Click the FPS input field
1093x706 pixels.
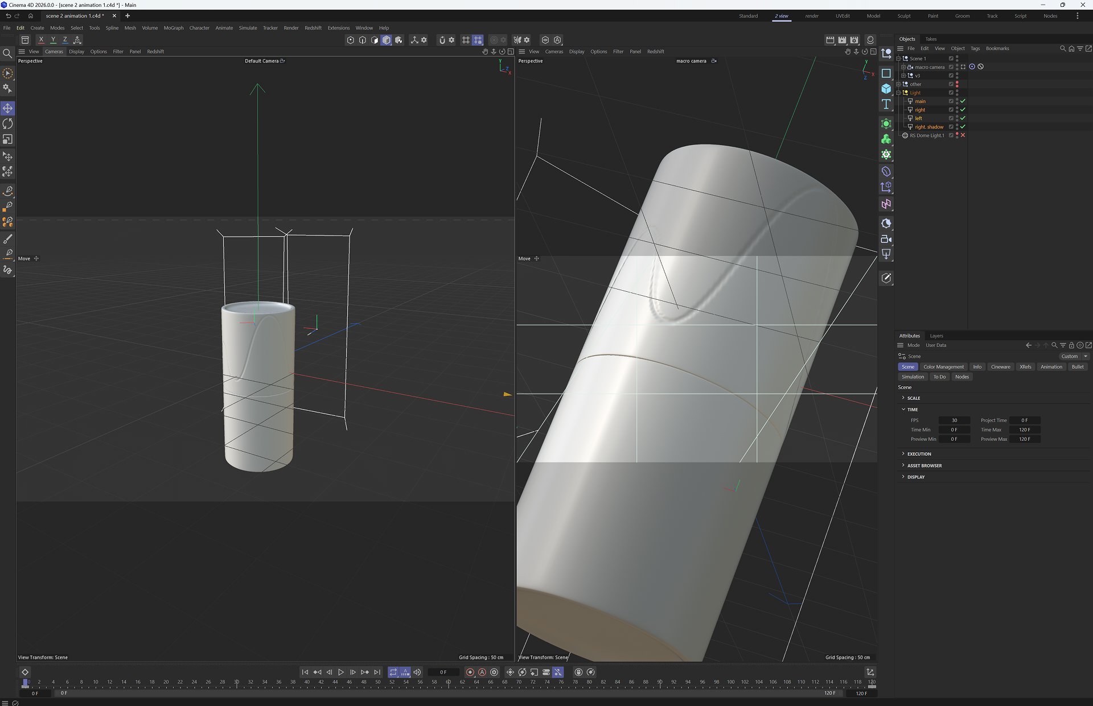click(954, 420)
